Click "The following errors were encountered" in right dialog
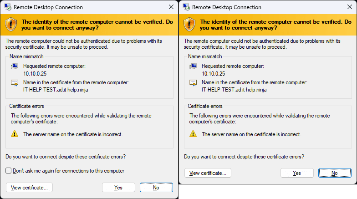The image size is (357, 199). click(260, 118)
